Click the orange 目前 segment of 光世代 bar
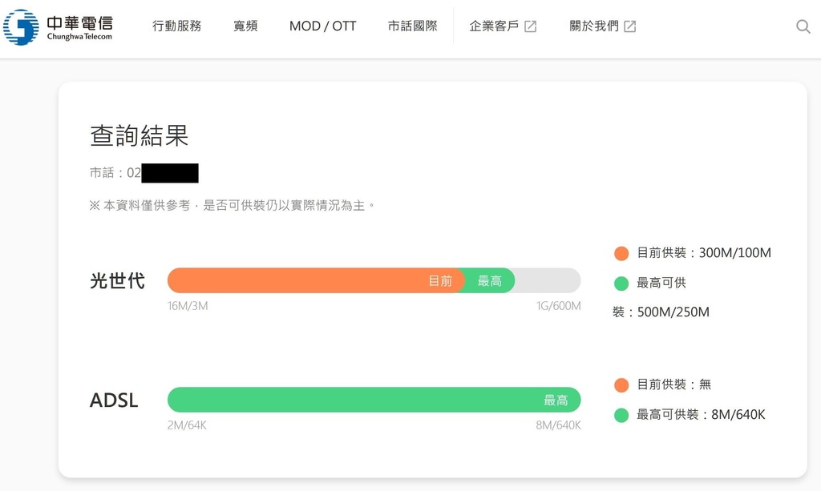 pos(313,280)
